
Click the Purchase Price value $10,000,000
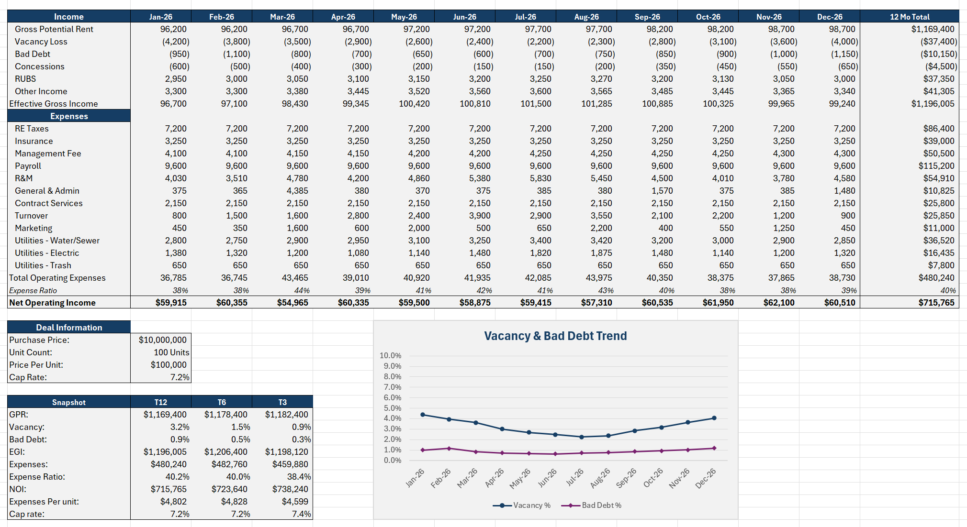tap(163, 340)
